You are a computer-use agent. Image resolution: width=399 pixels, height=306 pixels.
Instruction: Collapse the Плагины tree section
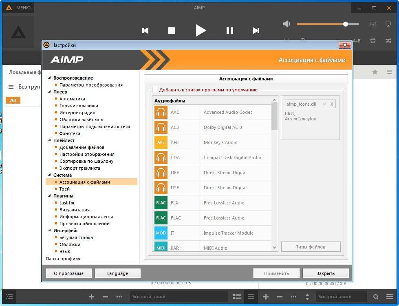[x=49, y=196]
